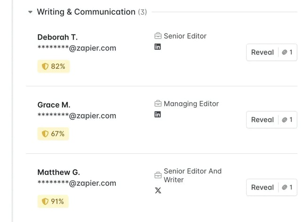Click shield icon in the 67% badge
This screenshot has width=306, height=222.
coord(45,134)
